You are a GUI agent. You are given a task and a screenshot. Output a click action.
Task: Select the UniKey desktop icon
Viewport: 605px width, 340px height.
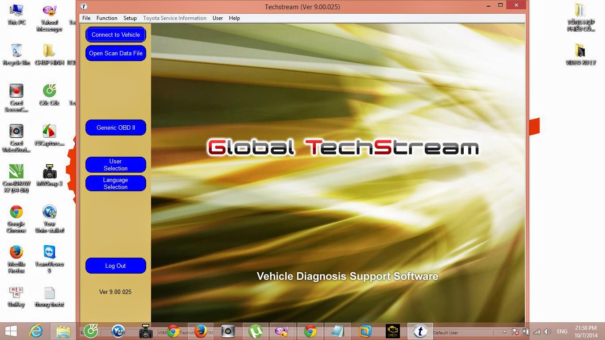pyautogui.click(x=16, y=296)
